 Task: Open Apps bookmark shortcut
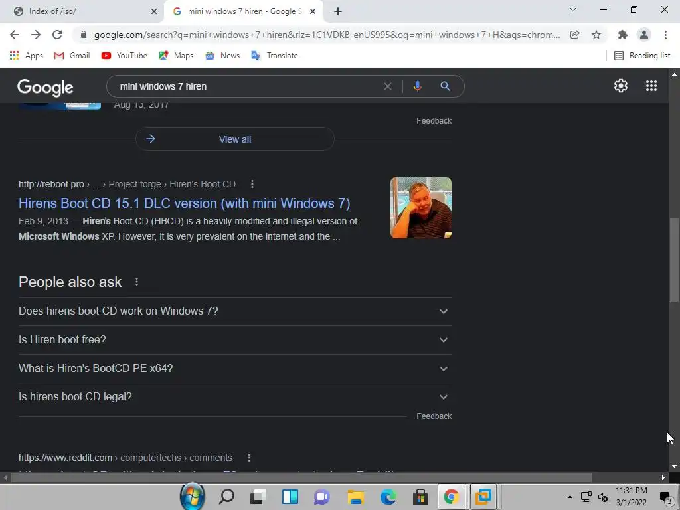(x=26, y=56)
